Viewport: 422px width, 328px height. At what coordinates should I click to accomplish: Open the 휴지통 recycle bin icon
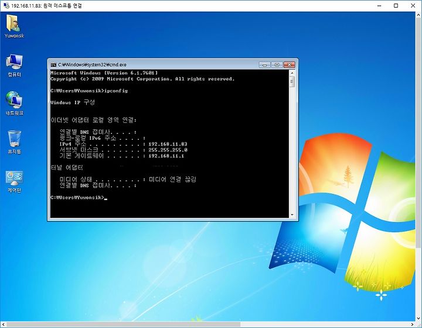(x=14, y=143)
